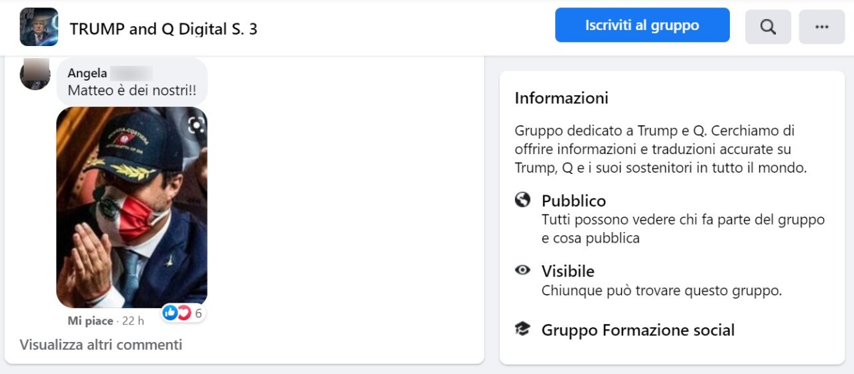Like the comment with Mi piace

coord(90,321)
